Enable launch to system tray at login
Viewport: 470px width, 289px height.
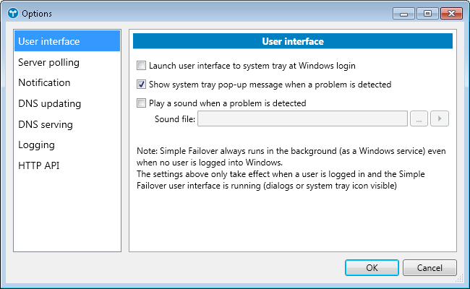point(142,65)
